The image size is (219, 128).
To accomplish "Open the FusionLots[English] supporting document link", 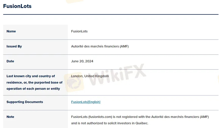I will [x=86, y=102].
